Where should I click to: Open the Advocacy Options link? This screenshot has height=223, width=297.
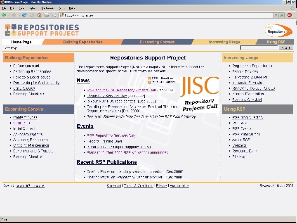pyautogui.click(x=28, y=134)
